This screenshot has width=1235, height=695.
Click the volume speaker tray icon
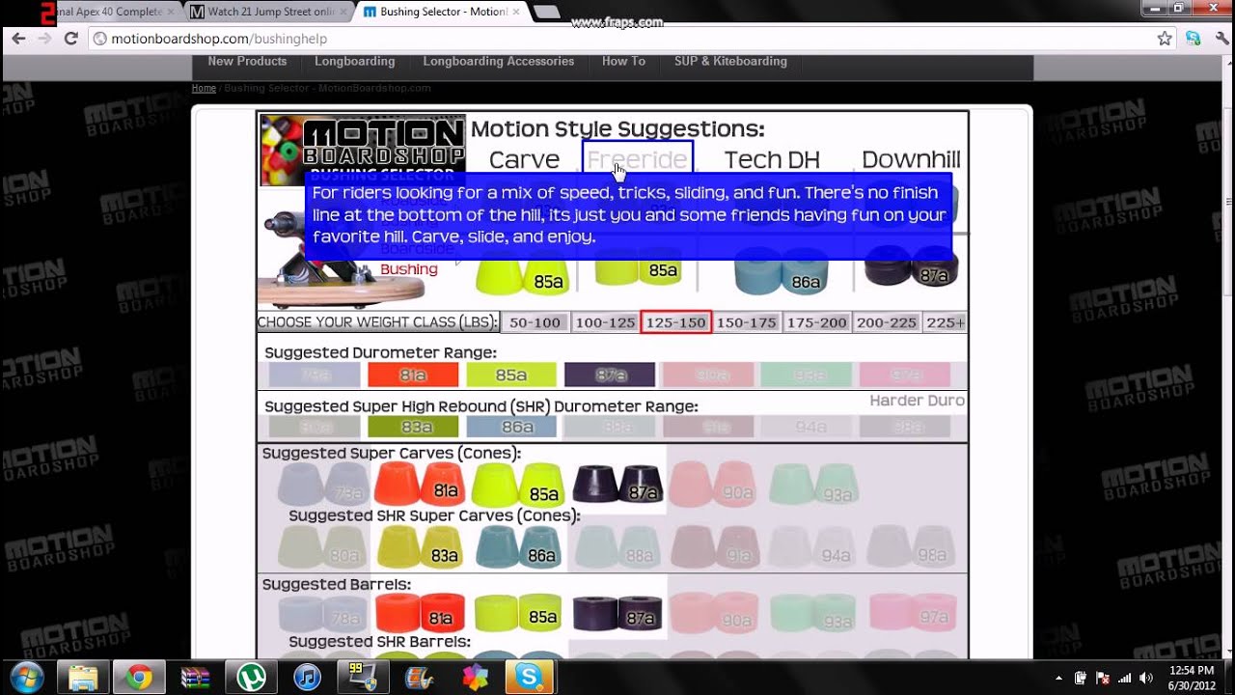pos(1146,678)
